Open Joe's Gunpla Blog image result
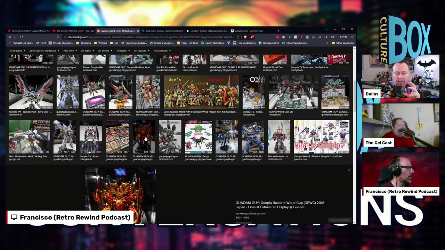This screenshot has height=250, width=445. coord(201,92)
